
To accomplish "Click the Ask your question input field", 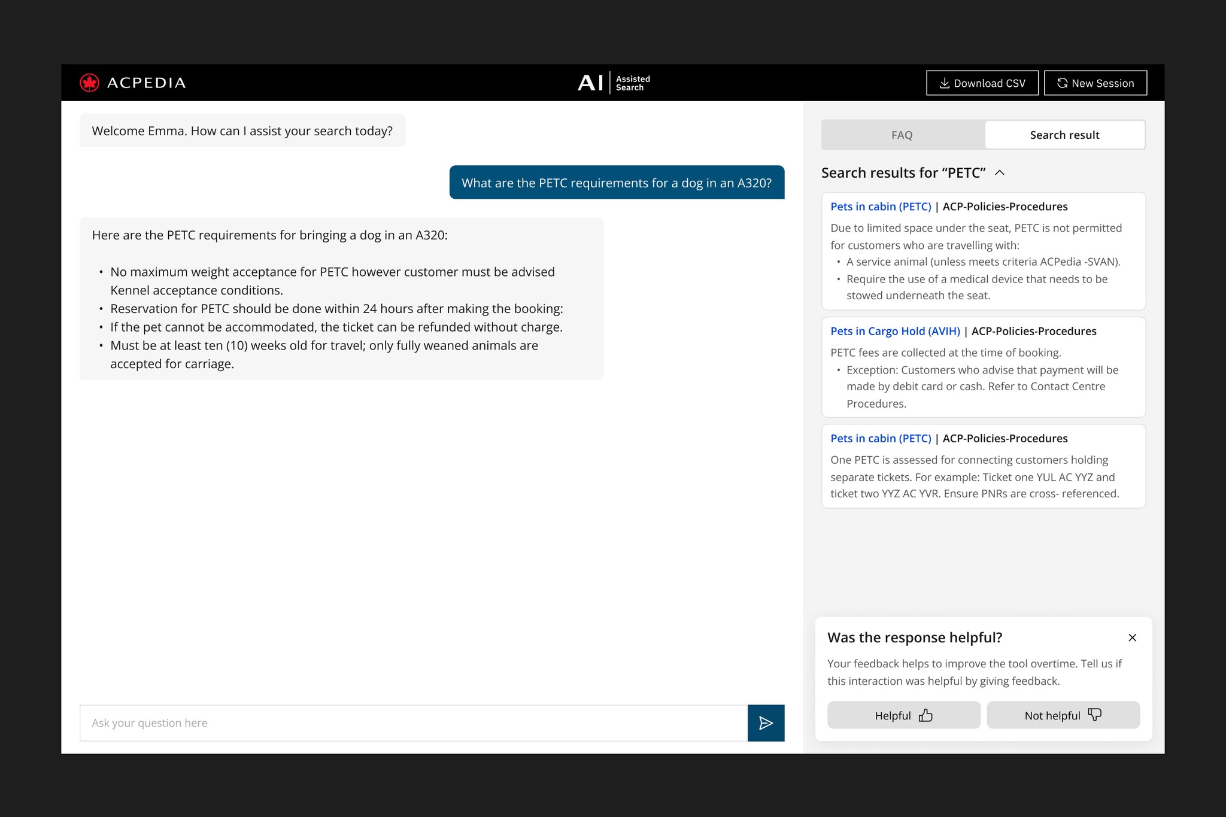I will point(413,723).
